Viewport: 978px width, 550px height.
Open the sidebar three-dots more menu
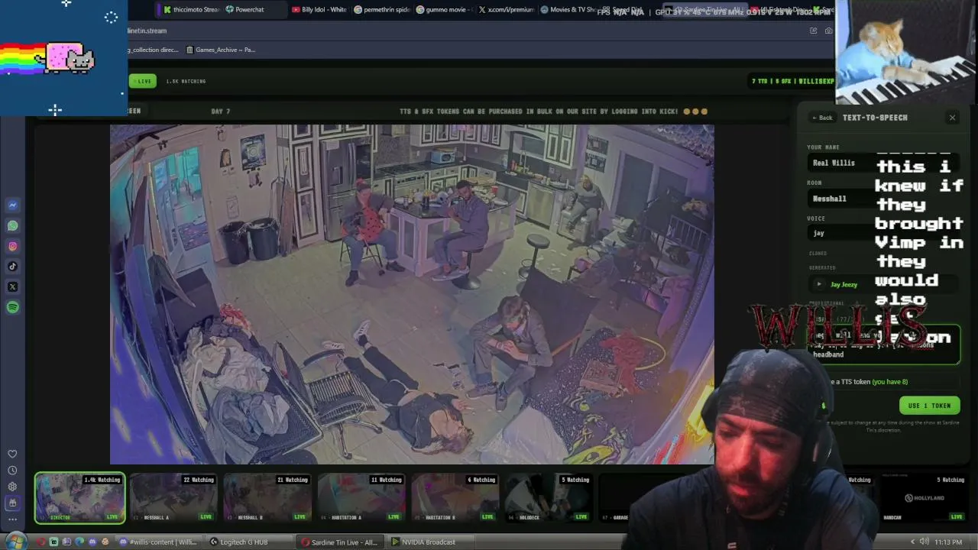pos(12,519)
